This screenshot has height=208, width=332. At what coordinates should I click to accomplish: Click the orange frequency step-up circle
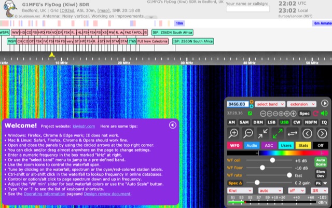click(252, 102)
